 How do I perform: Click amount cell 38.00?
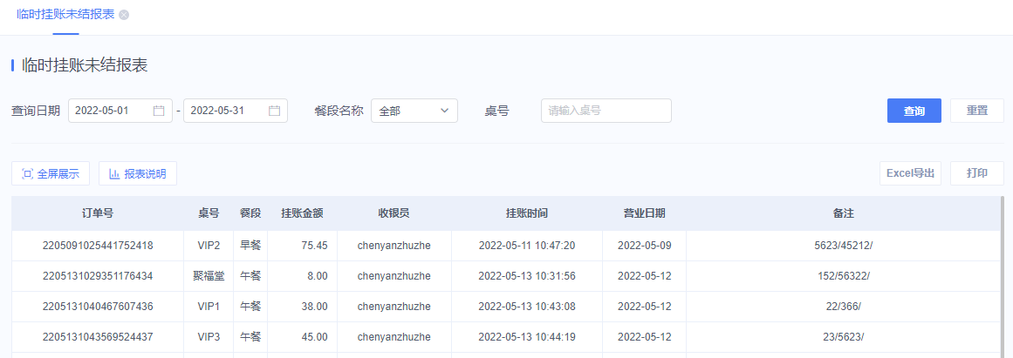click(x=303, y=307)
